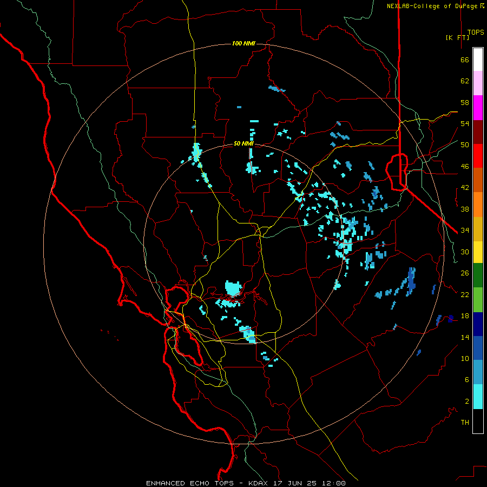
Task: Click the TH legend label
Action: (x=465, y=423)
